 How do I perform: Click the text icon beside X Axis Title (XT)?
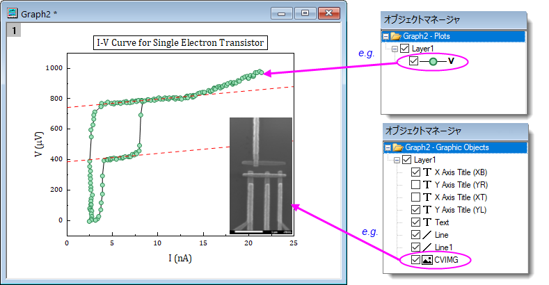pyautogui.click(x=427, y=197)
